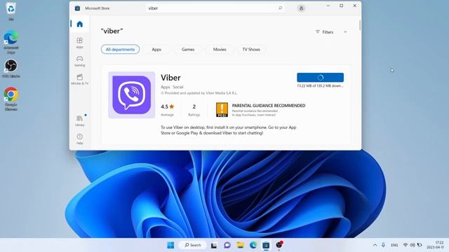Select TV Shows filter chip

point(251,50)
